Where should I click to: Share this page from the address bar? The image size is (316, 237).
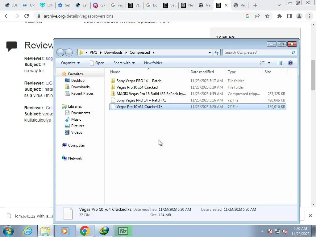point(257,16)
